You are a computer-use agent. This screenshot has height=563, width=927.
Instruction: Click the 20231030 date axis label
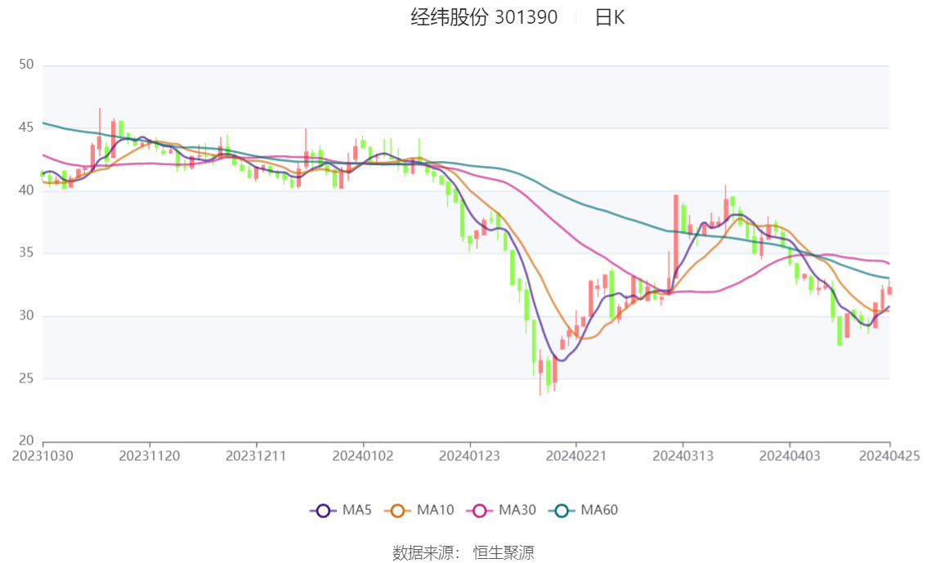[43, 456]
